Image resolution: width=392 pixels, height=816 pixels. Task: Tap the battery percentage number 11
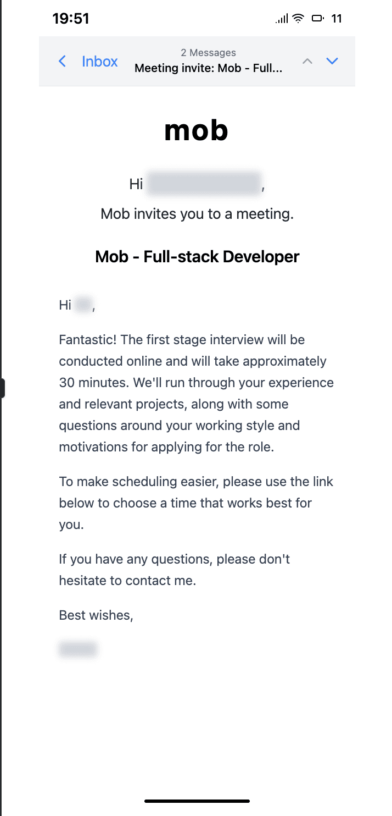click(x=337, y=19)
